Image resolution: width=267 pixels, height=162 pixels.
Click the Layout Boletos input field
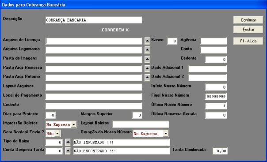(x=141, y=124)
